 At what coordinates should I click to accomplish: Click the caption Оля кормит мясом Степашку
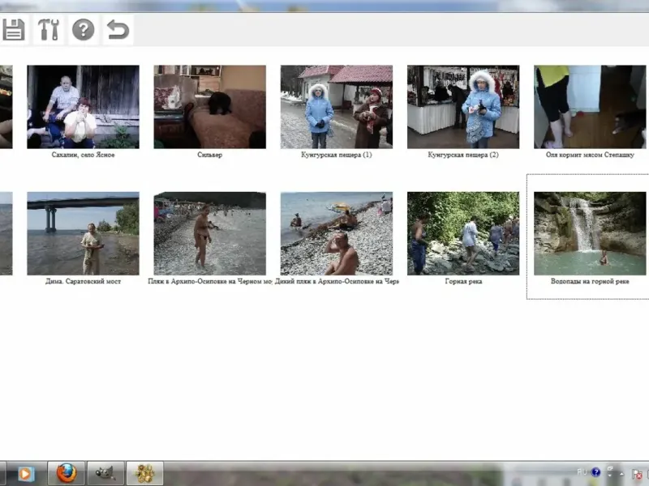590,155
